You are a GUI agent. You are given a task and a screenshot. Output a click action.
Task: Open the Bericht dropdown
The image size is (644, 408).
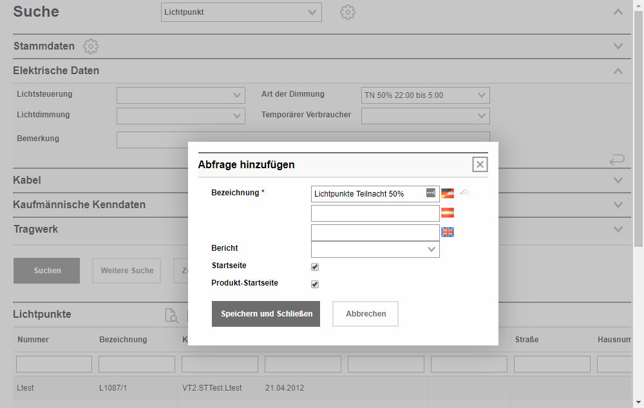(x=375, y=249)
